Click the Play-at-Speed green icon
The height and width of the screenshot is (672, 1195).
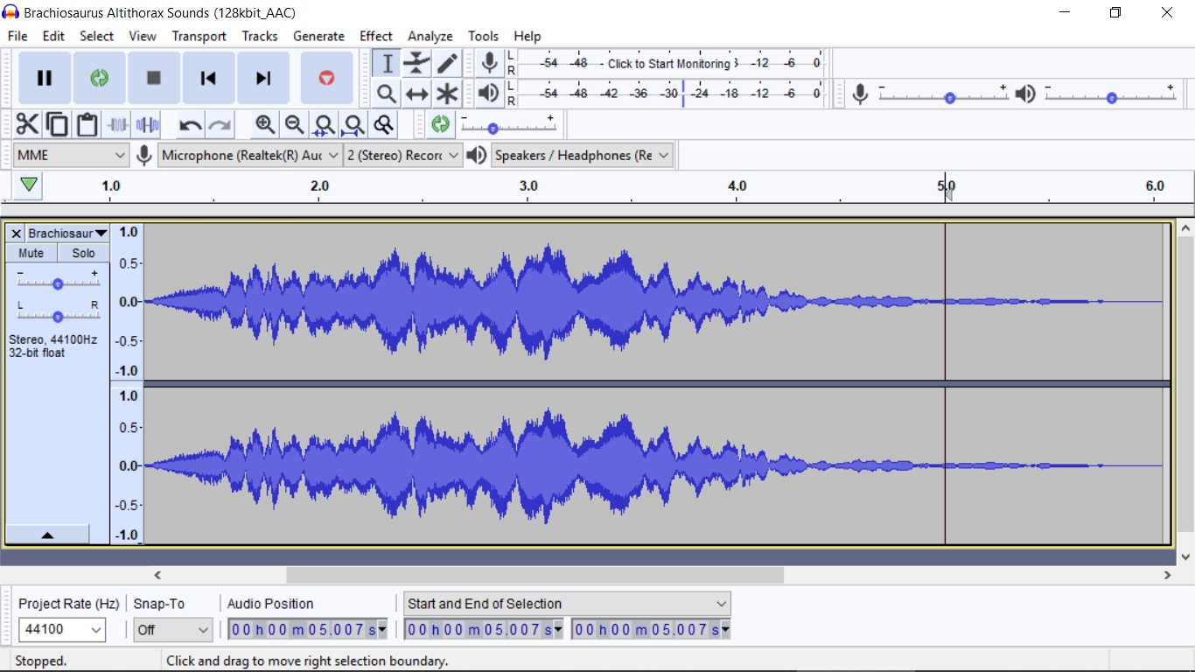441,125
